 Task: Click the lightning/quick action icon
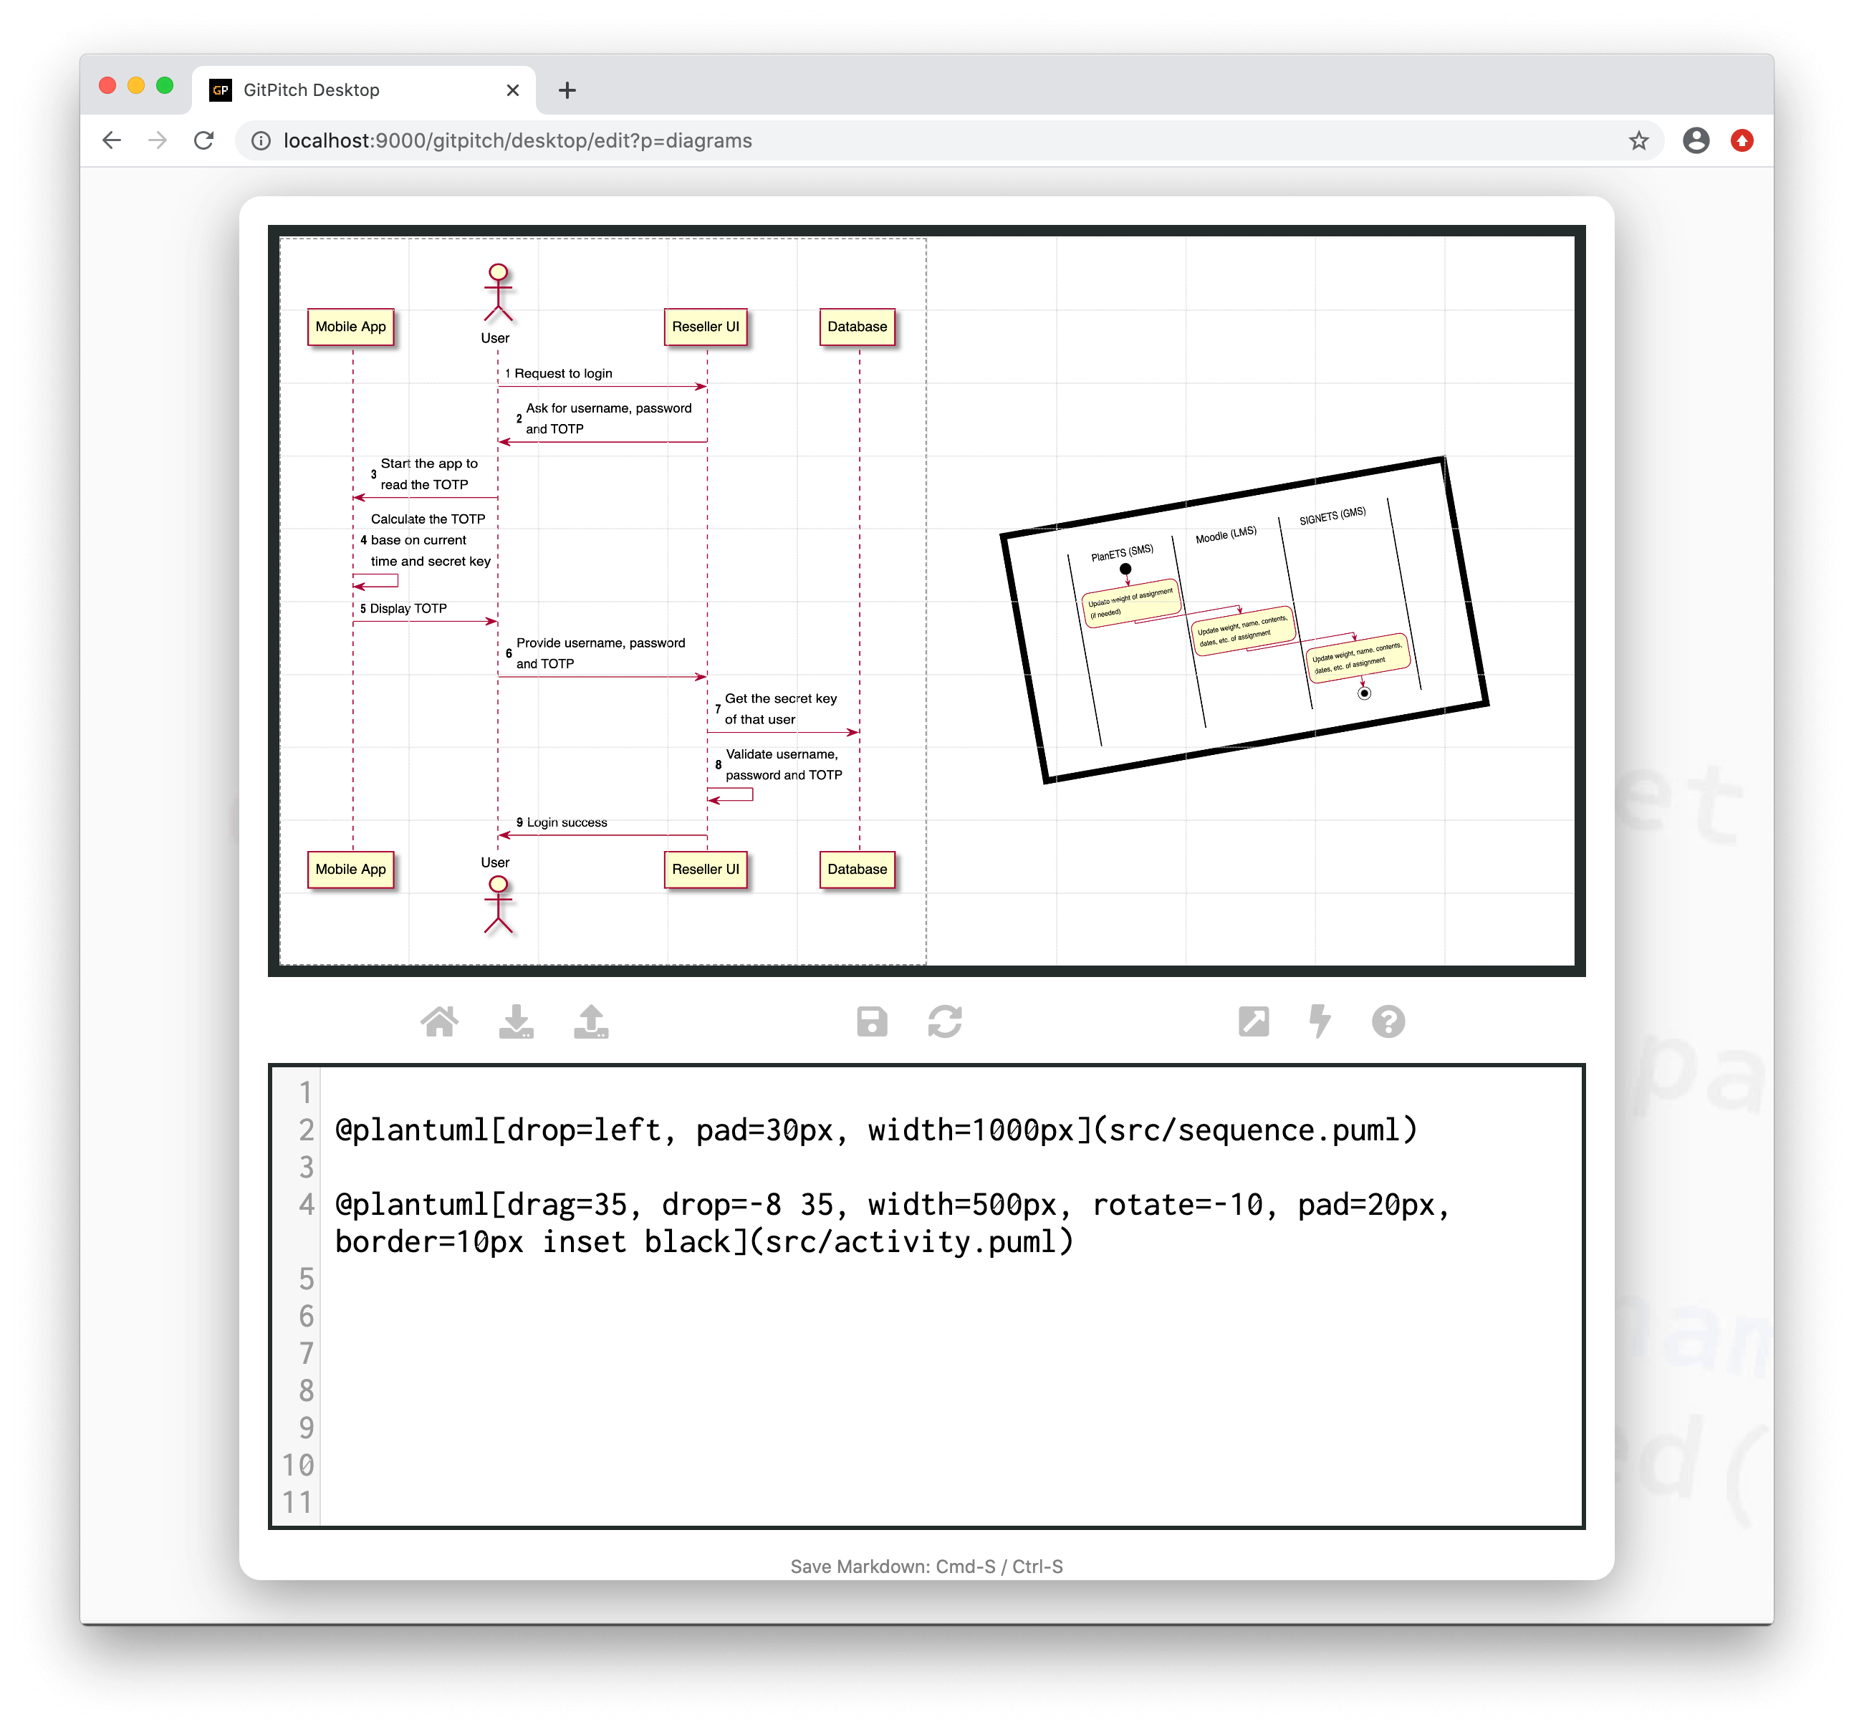tap(1320, 1022)
